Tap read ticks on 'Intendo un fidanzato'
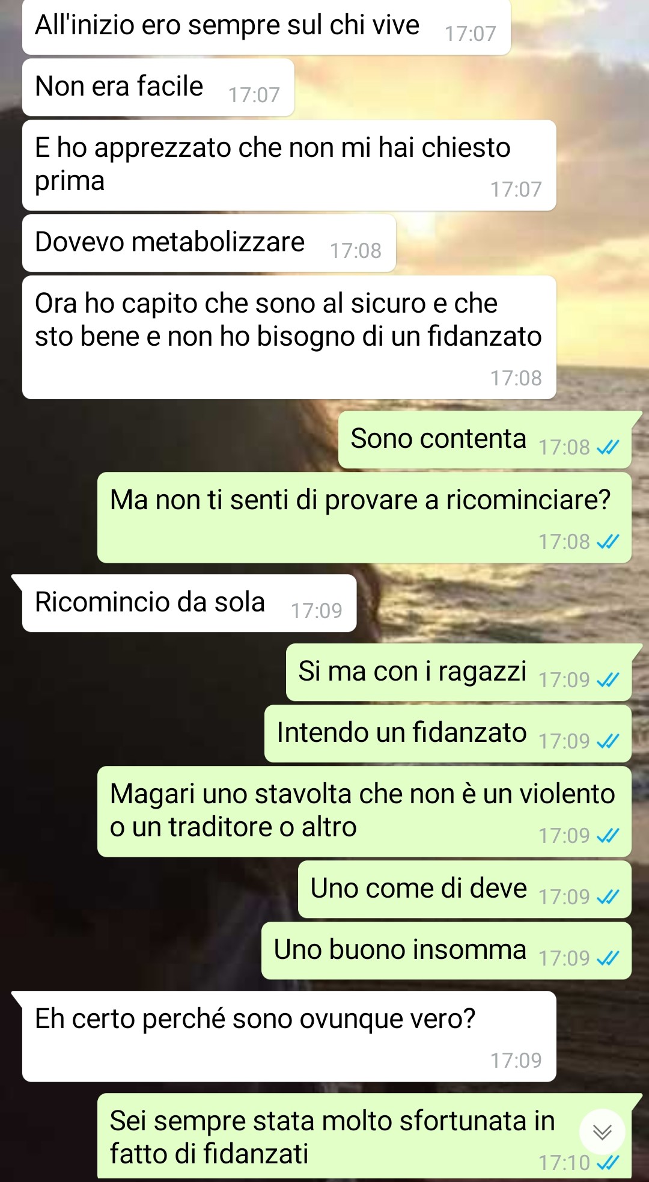The image size is (649, 1182). (608, 741)
